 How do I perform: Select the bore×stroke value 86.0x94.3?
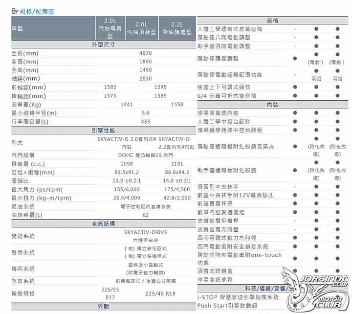177,173
